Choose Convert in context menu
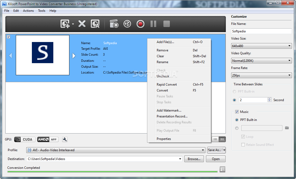The height and width of the screenshot is (179, 296). click(179, 90)
